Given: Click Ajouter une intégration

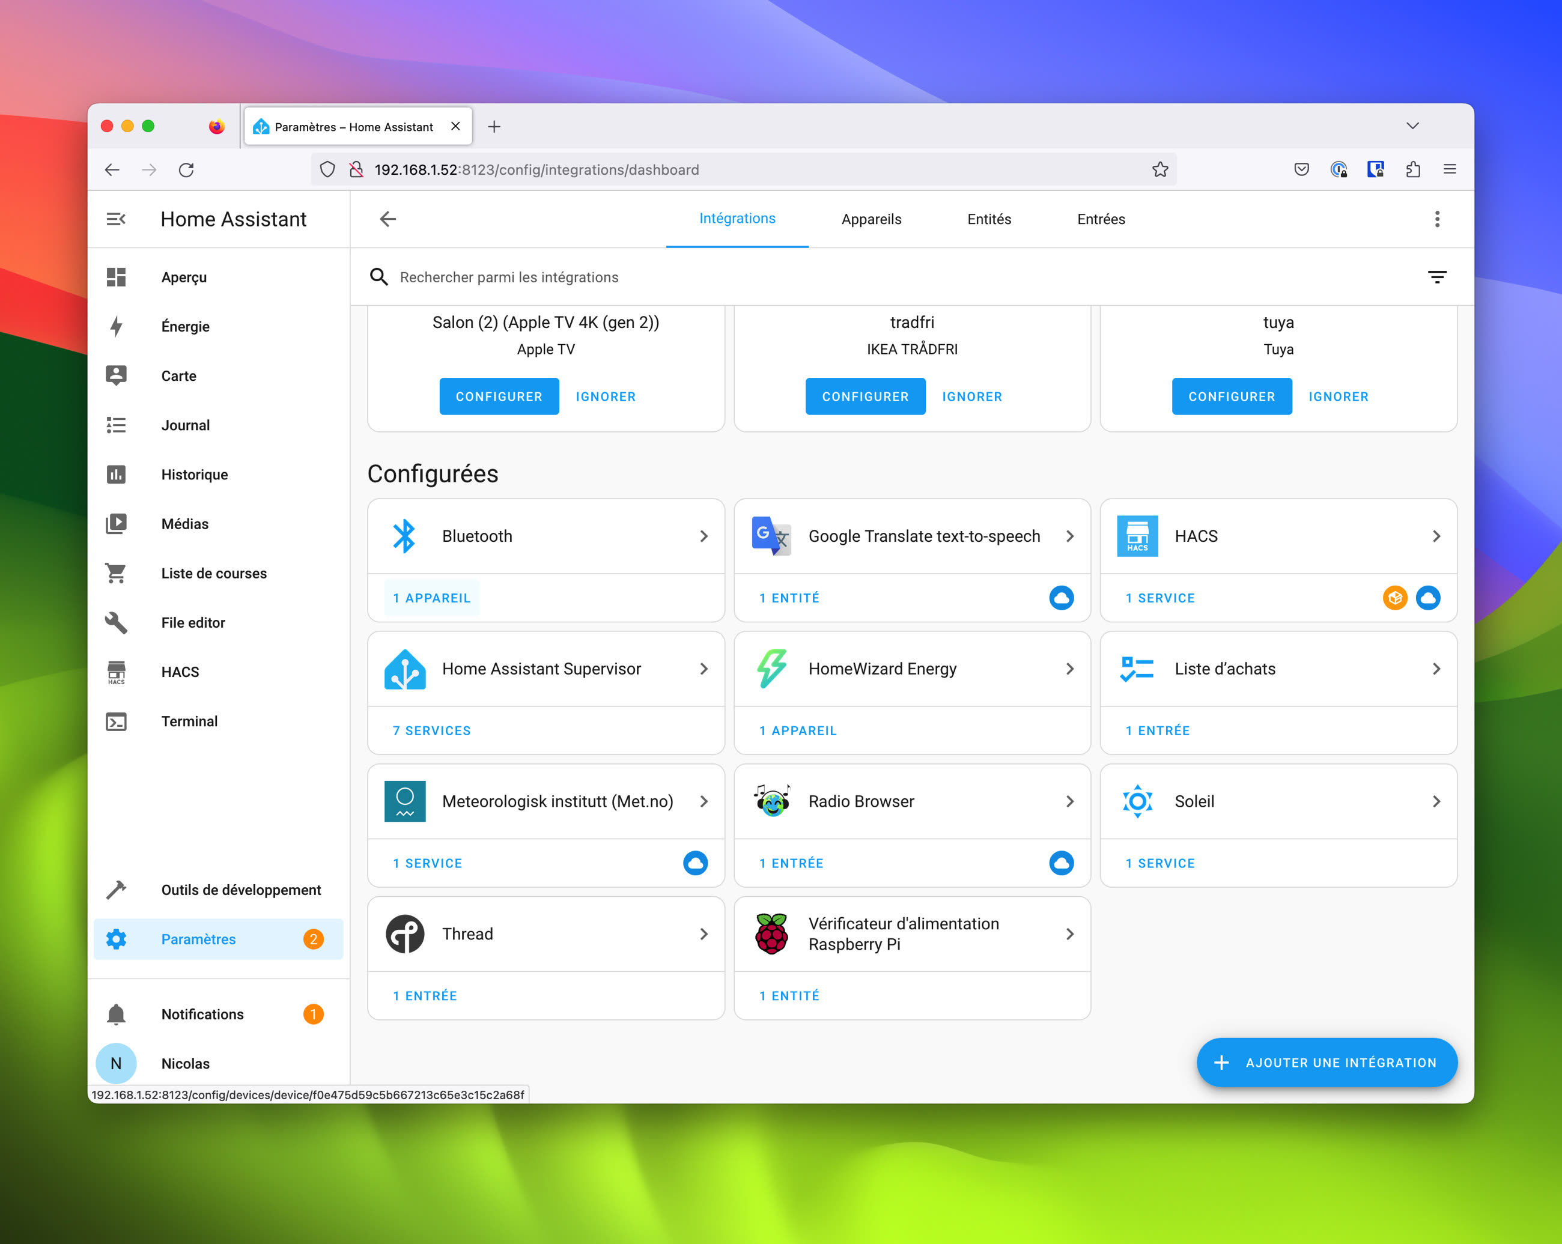Looking at the screenshot, I should pos(1326,1062).
